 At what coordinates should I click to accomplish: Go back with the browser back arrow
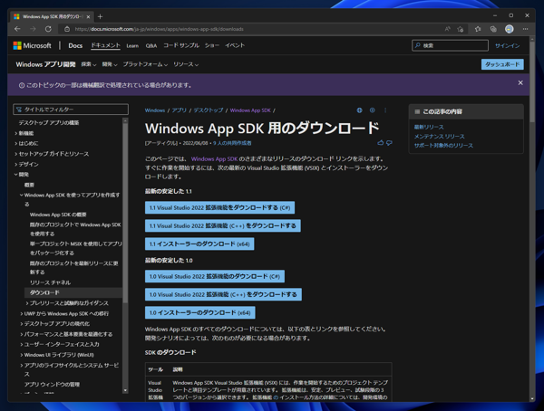(x=17, y=29)
